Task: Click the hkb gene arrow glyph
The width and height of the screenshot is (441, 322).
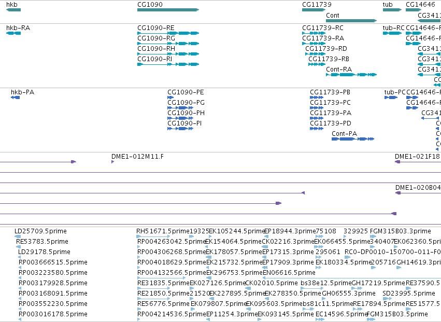Action: 13,10
